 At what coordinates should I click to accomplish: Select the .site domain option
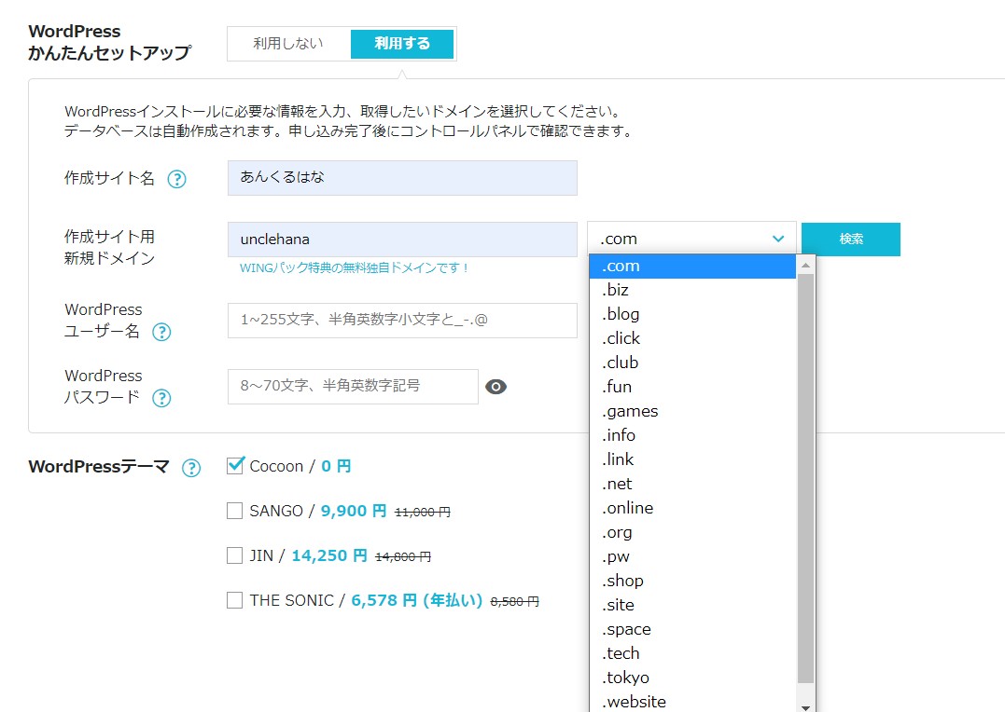[692, 605]
